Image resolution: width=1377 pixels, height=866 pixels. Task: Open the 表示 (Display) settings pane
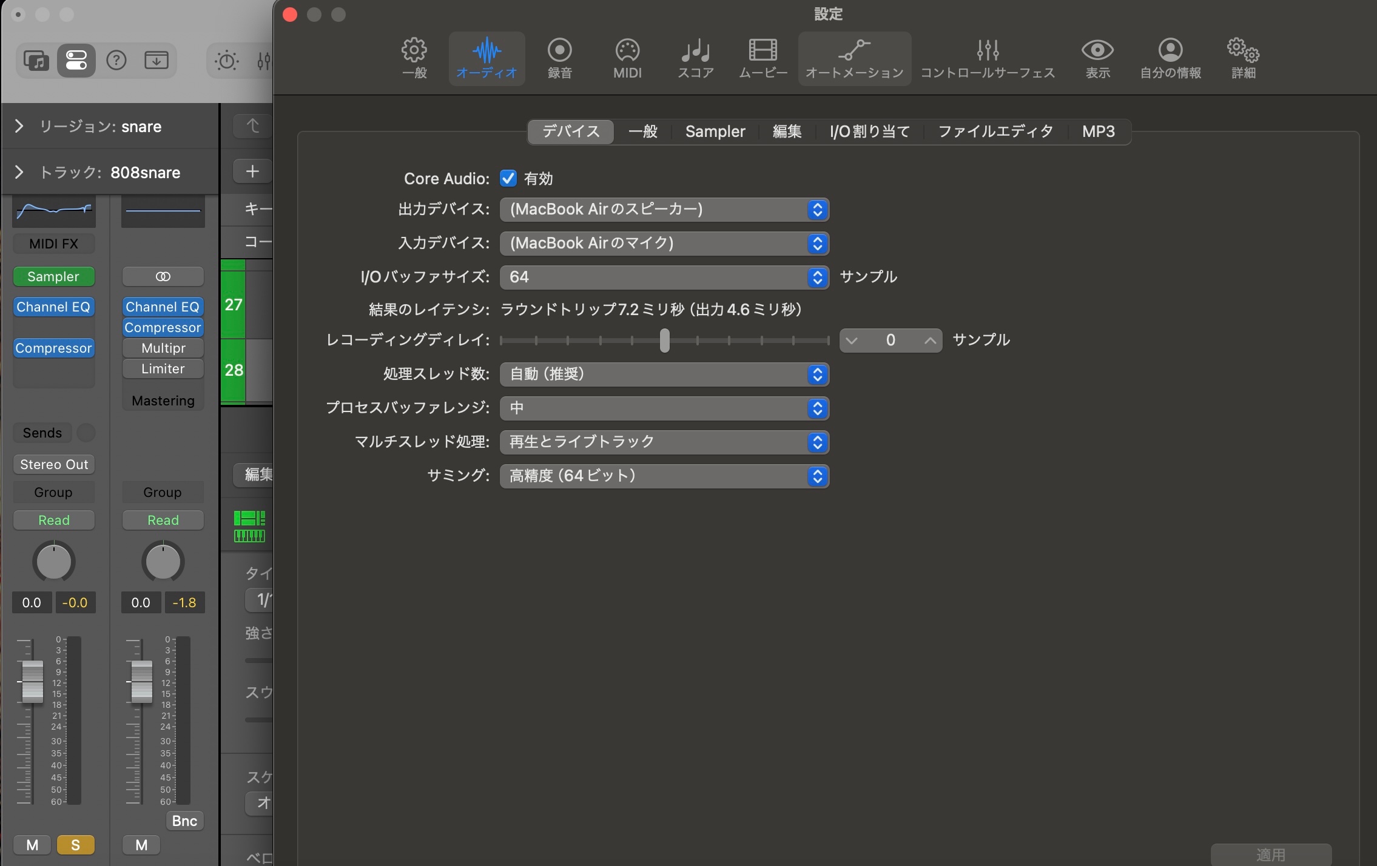[1097, 58]
